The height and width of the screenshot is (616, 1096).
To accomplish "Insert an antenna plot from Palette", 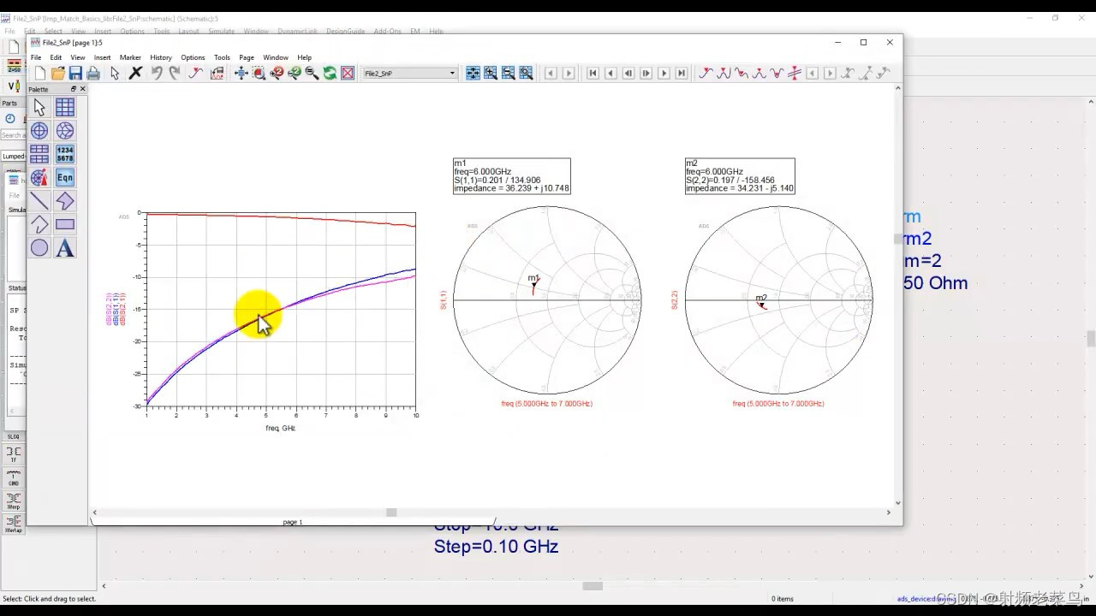I will [39, 178].
